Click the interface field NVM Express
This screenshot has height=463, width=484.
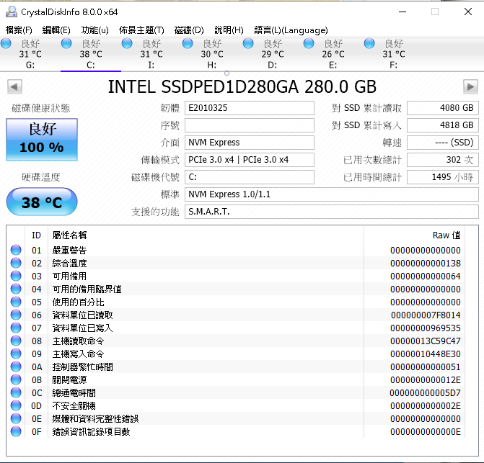click(x=250, y=143)
